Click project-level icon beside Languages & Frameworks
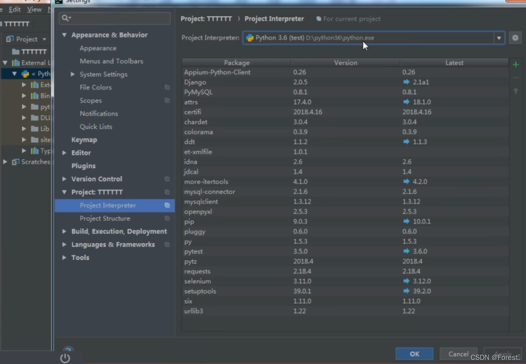 coord(167,244)
